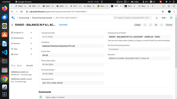The image size is (177, 99).
Task: Open Chrome profile avatar
Action: pos(169,12)
